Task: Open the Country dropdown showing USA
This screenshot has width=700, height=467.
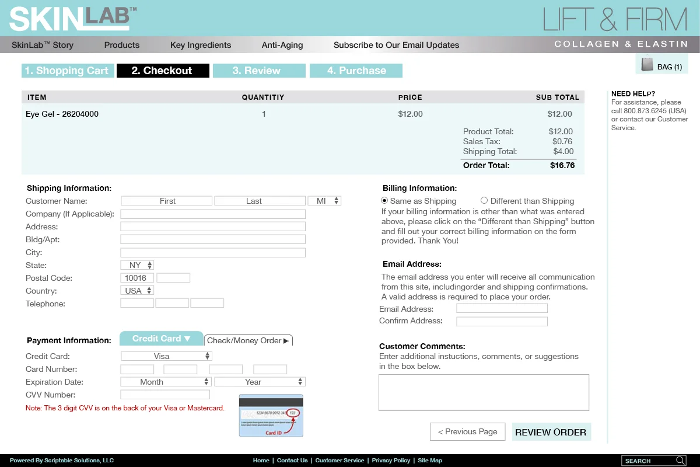Action: click(x=136, y=290)
